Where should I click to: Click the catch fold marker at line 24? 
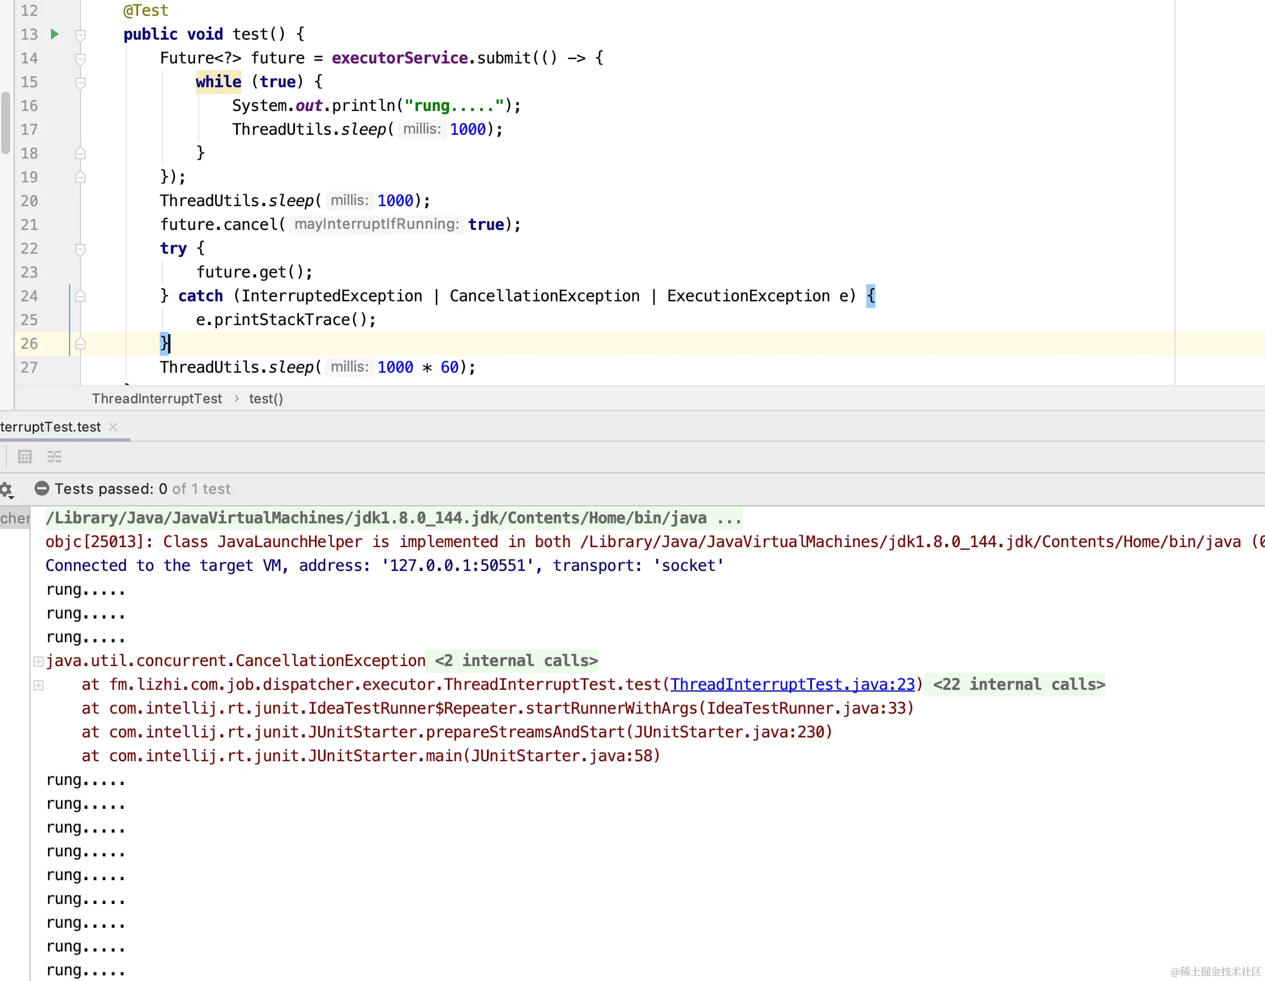click(80, 297)
